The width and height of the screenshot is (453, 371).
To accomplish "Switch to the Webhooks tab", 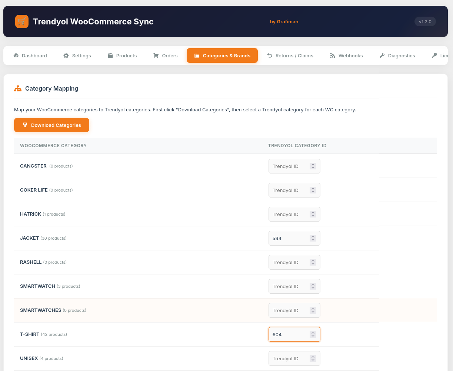I will pyautogui.click(x=346, y=55).
